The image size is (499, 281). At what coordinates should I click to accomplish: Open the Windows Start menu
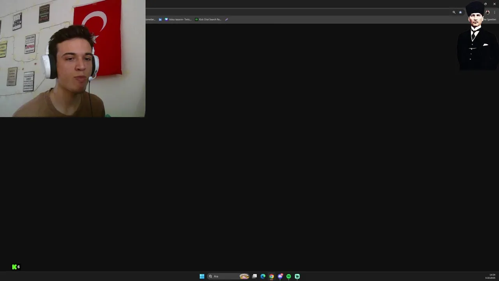(x=202, y=276)
